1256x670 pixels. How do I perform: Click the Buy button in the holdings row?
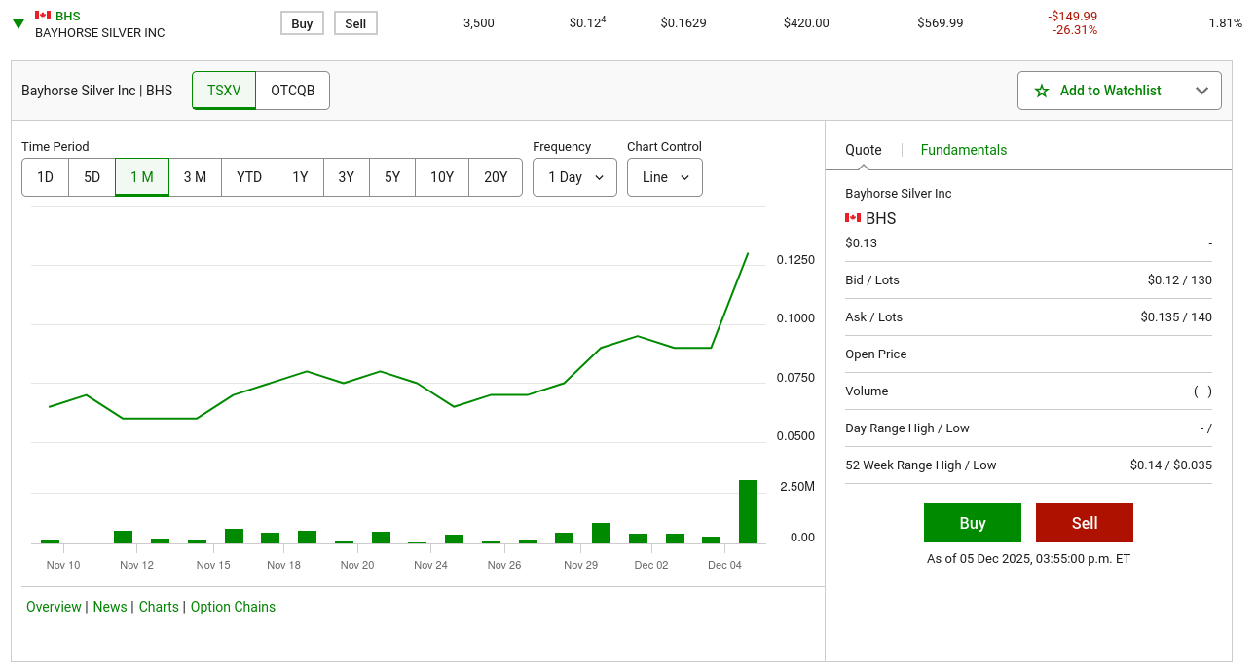(303, 23)
